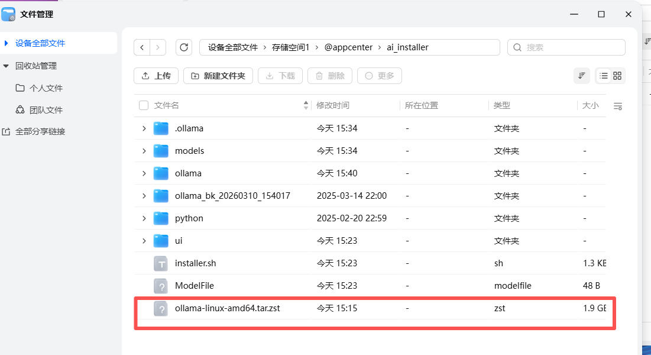Click the zst type cell
Image resolution: width=651 pixels, height=355 pixels.
coord(500,308)
